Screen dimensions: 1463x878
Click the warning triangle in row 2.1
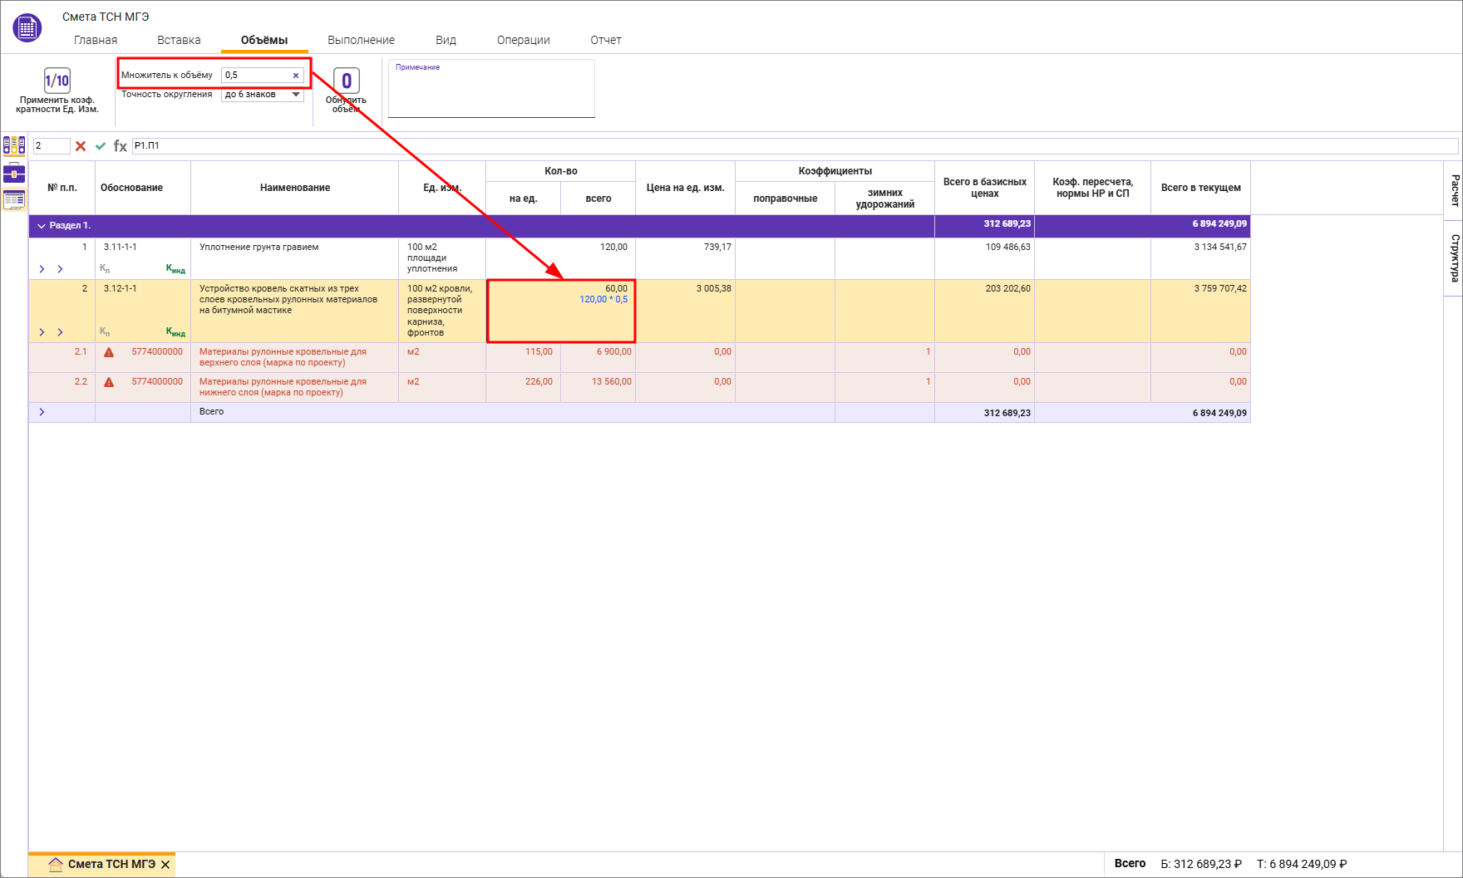(109, 352)
